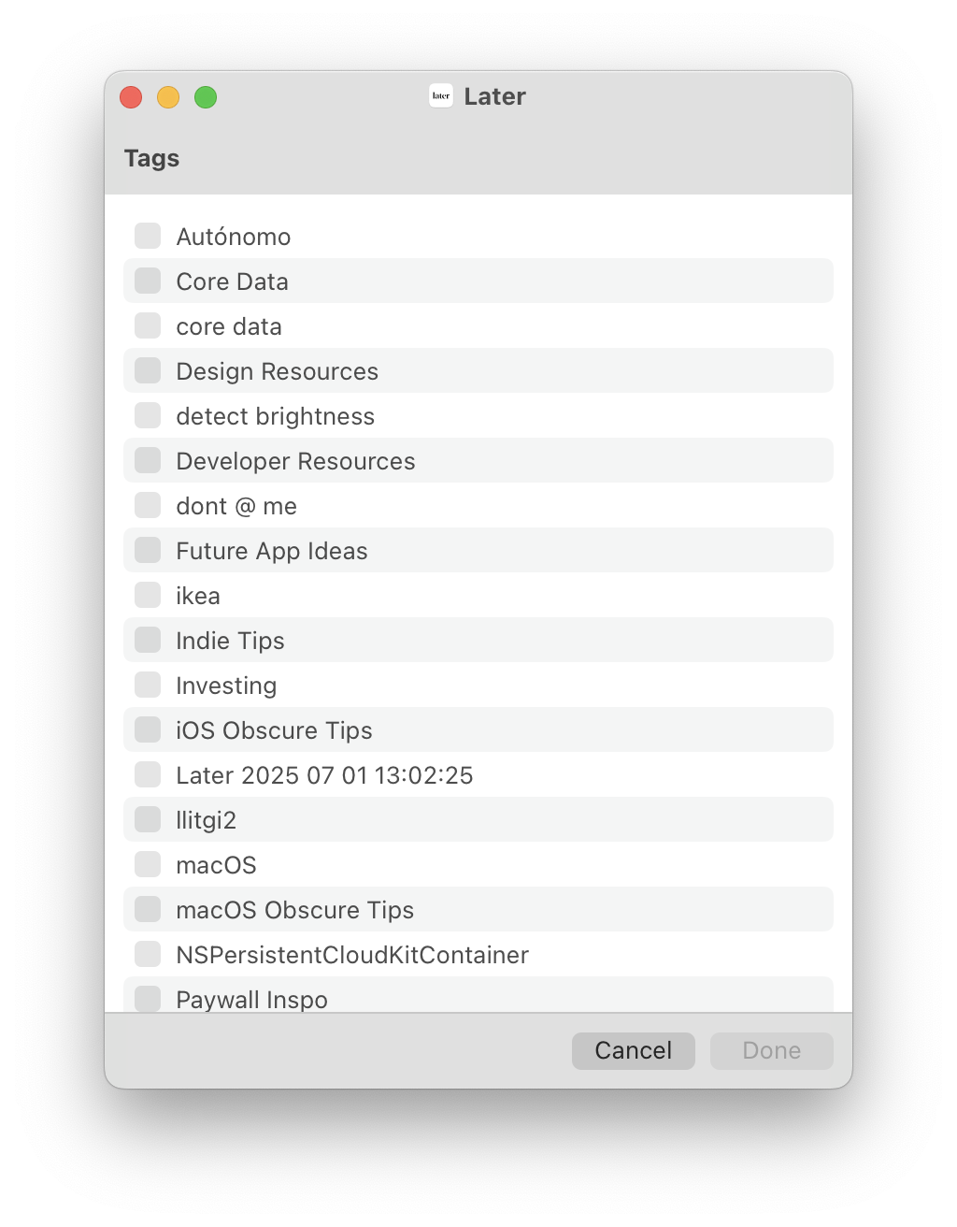Click the Done button
Screen dimensions: 957x1227
(x=772, y=1050)
